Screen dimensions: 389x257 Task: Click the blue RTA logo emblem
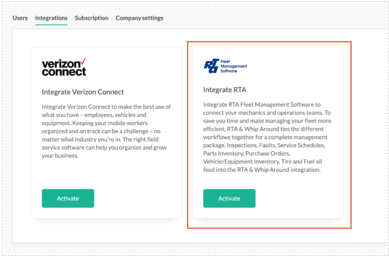tap(210, 66)
